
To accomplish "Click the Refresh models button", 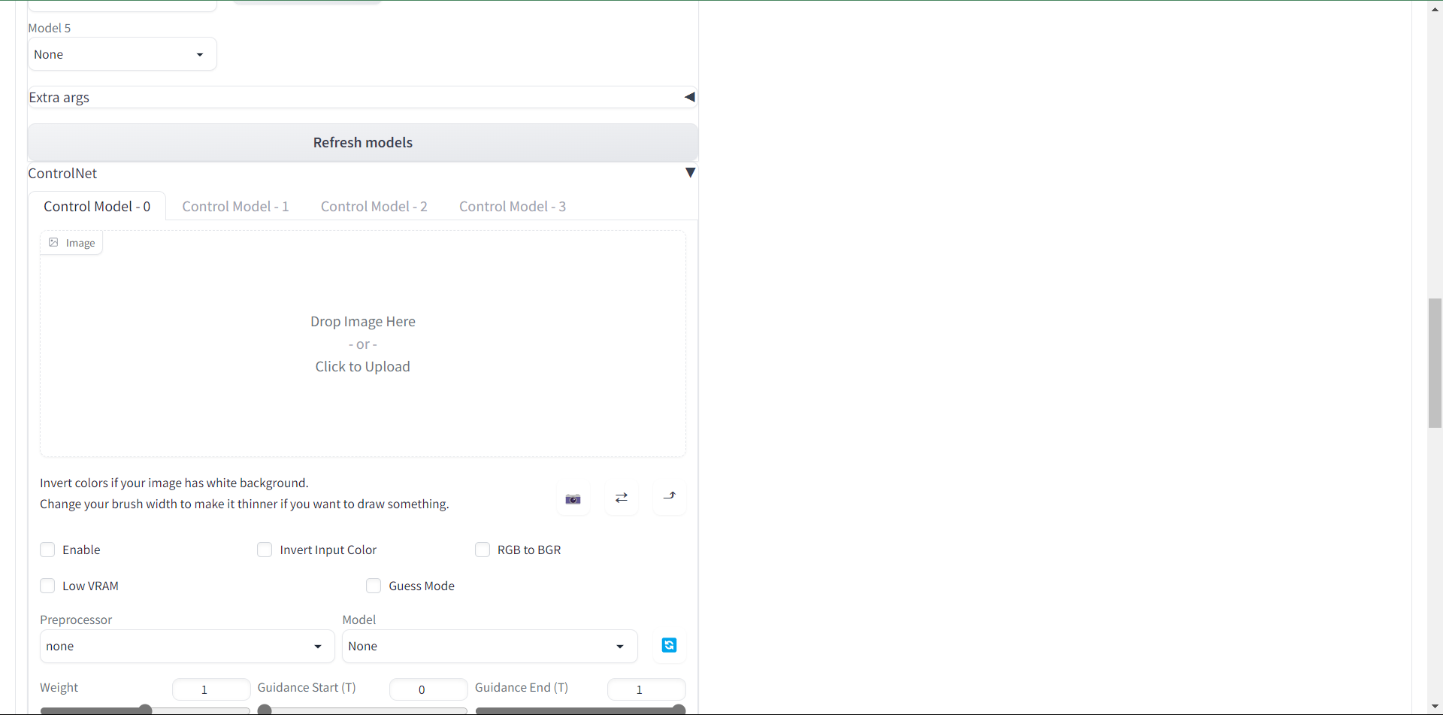I will tap(363, 142).
